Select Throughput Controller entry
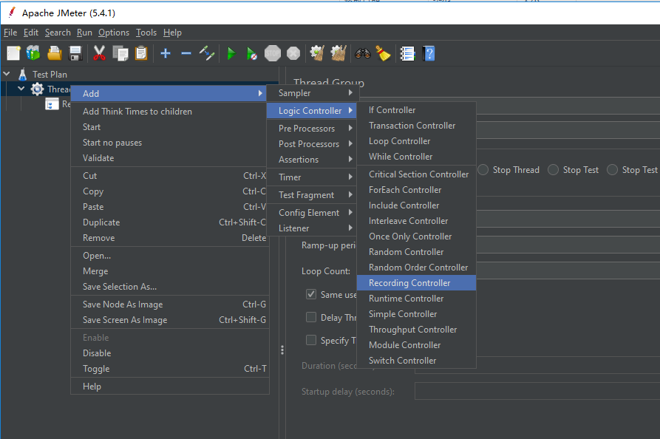Screen dimensions: 660x439 coord(416,330)
